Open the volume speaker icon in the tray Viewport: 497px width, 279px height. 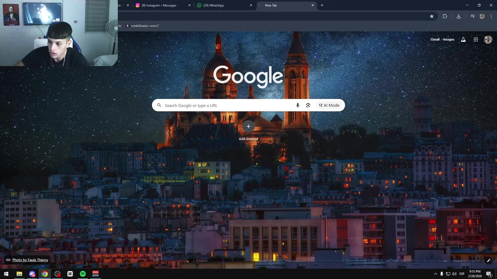tap(454, 274)
